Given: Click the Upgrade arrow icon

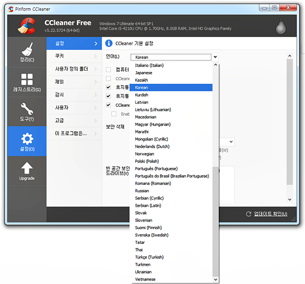Looking at the screenshot, I should (x=27, y=168).
